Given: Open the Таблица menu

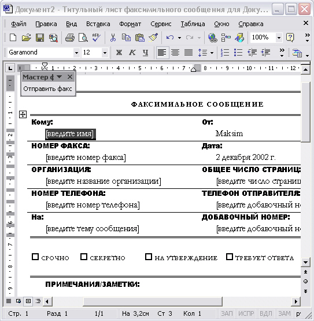Looking at the screenshot, I should tap(193, 24).
